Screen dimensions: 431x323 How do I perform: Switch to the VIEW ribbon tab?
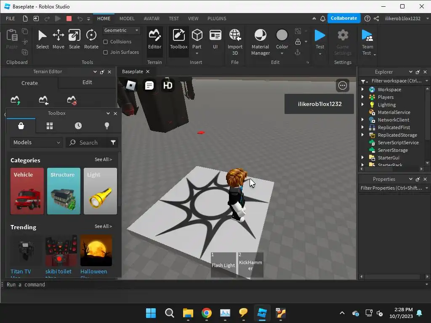tap(193, 19)
